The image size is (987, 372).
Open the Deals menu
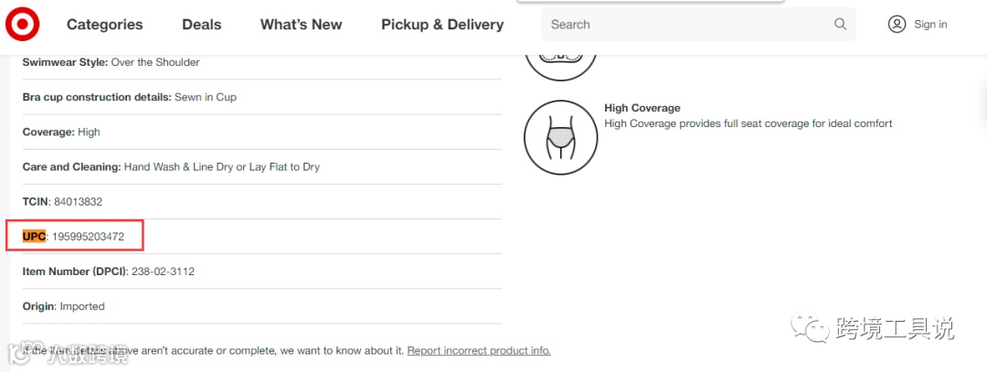tap(201, 25)
